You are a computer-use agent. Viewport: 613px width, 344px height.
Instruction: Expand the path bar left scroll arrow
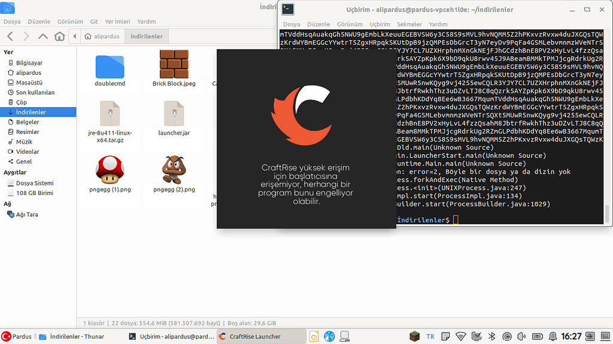74,36
